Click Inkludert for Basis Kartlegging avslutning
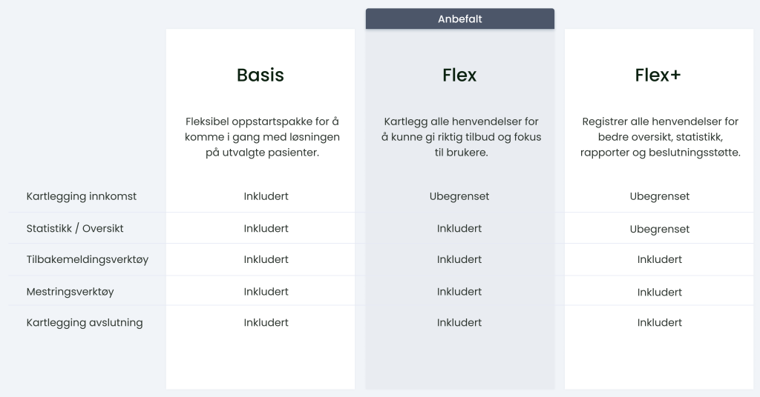 (266, 322)
